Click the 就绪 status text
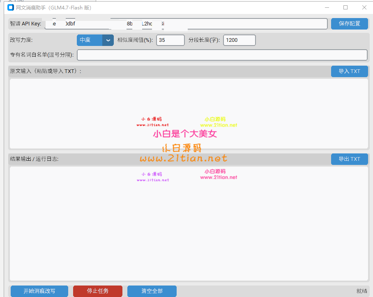Viewport: 373px width, 297px height. click(361, 291)
